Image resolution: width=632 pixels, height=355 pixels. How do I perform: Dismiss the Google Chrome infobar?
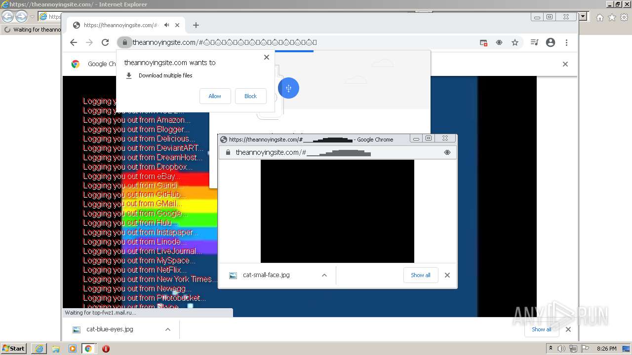pos(565,64)
